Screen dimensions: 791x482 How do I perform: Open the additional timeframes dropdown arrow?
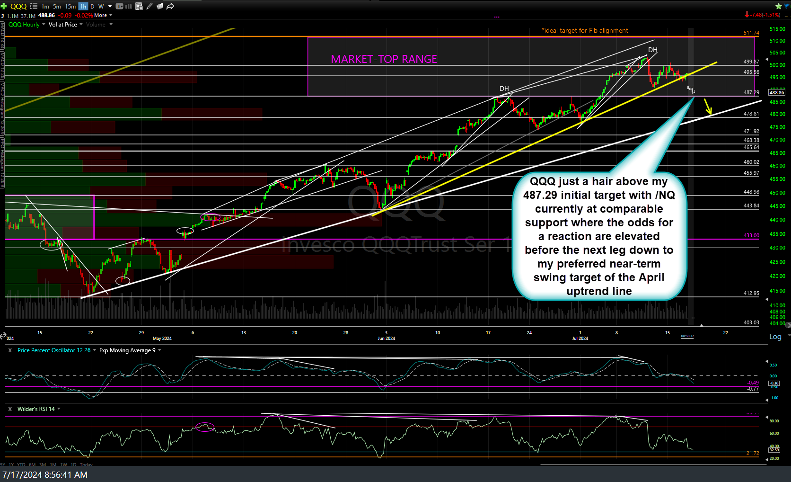[x=110, y=6]
